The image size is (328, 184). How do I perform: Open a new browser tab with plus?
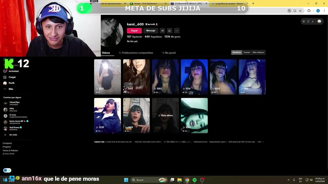point(253,3)
